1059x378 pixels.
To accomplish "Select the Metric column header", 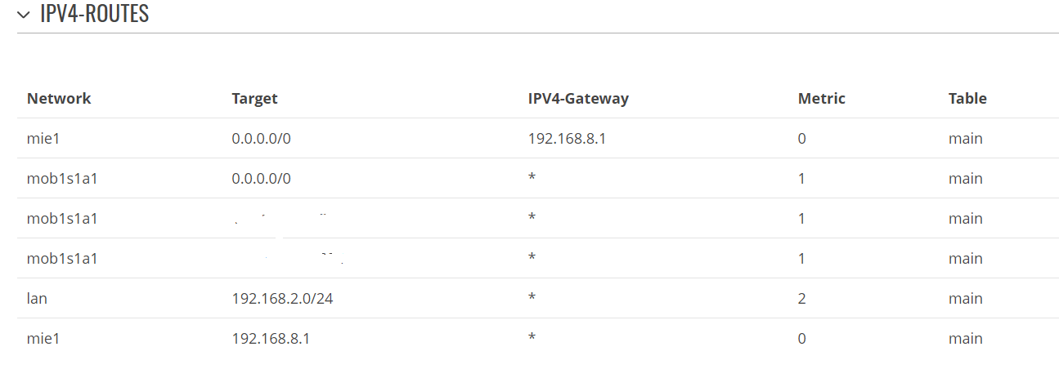I will point(822,98).
